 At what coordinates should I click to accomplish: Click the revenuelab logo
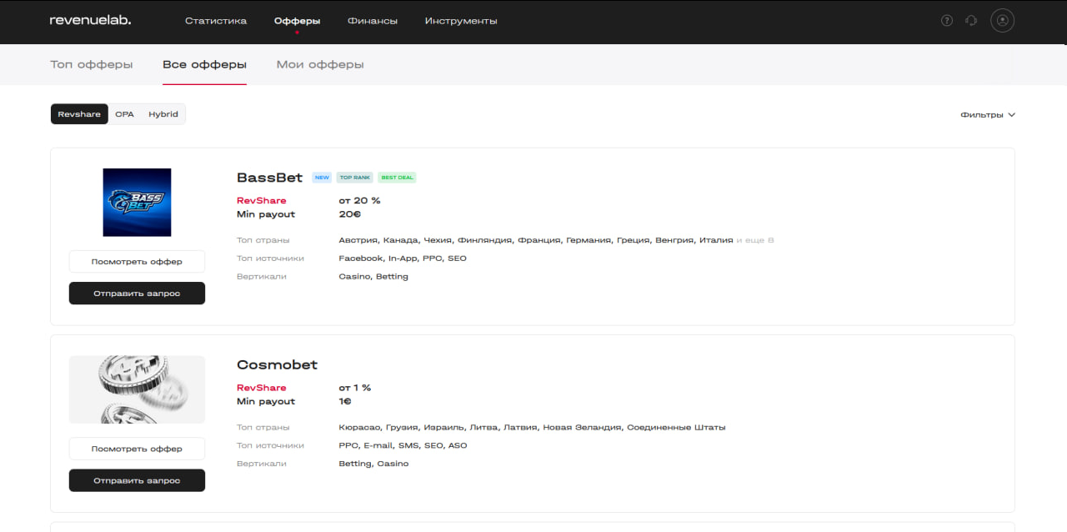pos(90,20)
